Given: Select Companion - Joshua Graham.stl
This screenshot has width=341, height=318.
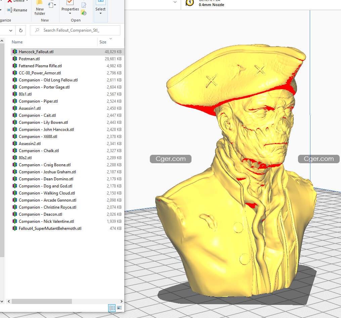Looking at the screenshot, I should point(68,172).
